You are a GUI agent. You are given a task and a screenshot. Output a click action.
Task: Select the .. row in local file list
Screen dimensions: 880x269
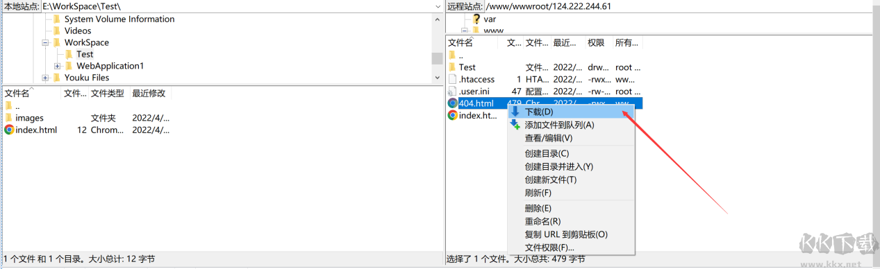click(87, 106)
